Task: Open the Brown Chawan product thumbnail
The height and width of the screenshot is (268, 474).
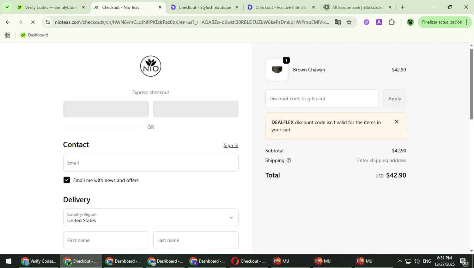Action: [277, 70]
